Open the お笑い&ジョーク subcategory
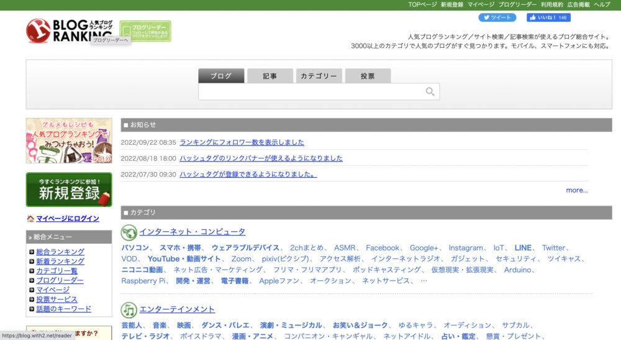Image resolution: width=621 pixels, height=340 pixels. point(360,325)
